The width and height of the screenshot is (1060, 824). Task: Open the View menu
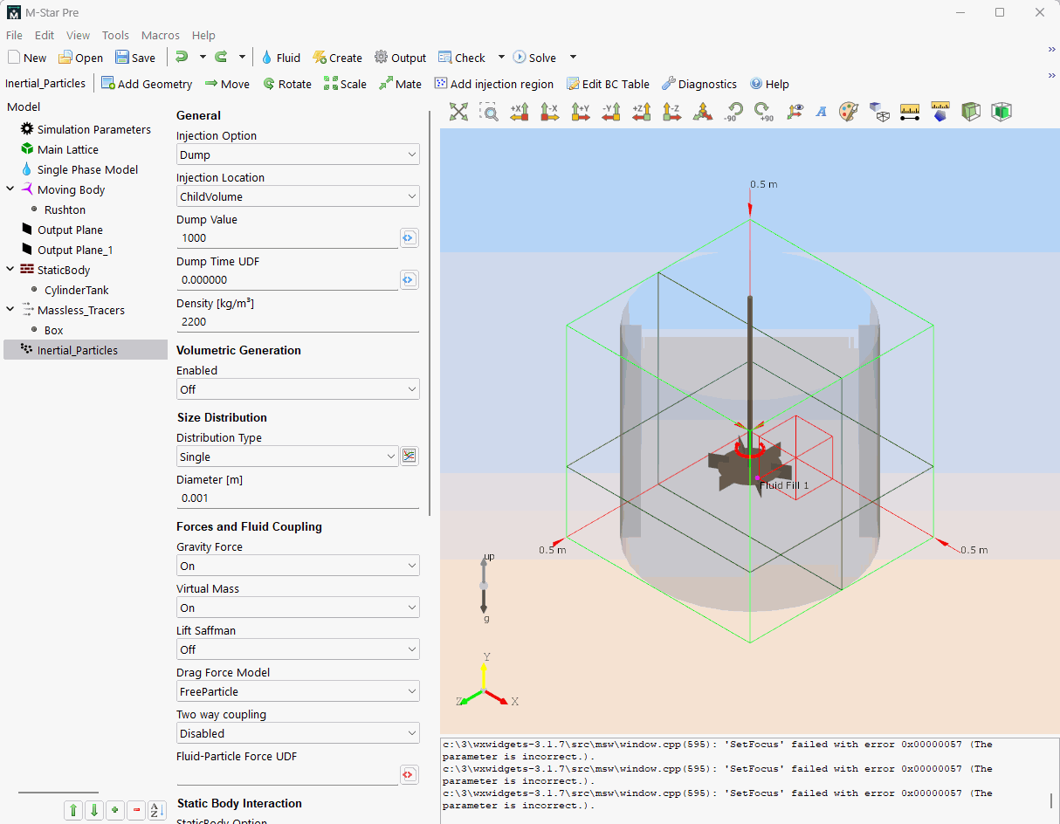pyautogui.click(x=79, y=36)
